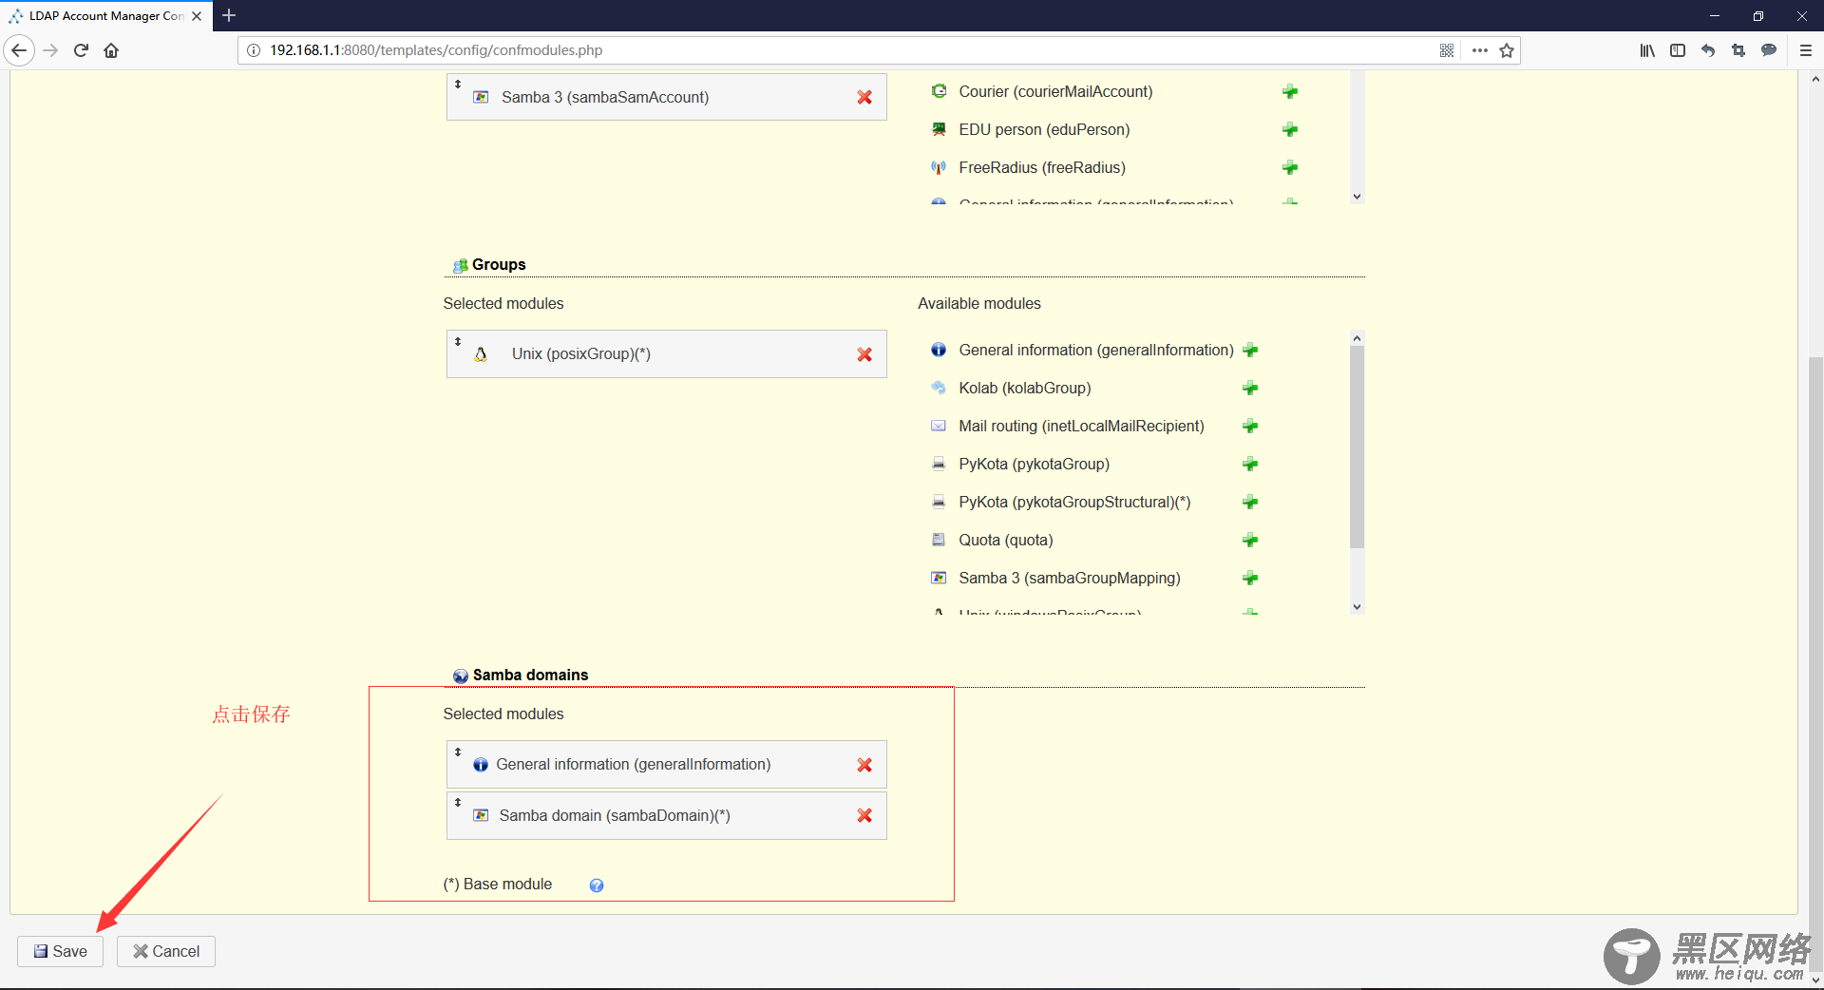
Task: Select Kolab (kolabGroup) entry
Action: [x=1025, y=388]
